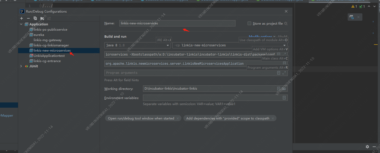Expand the Program arguments field with arrows icon
Screen dimensions: 380x153
(x=284, y=73)
